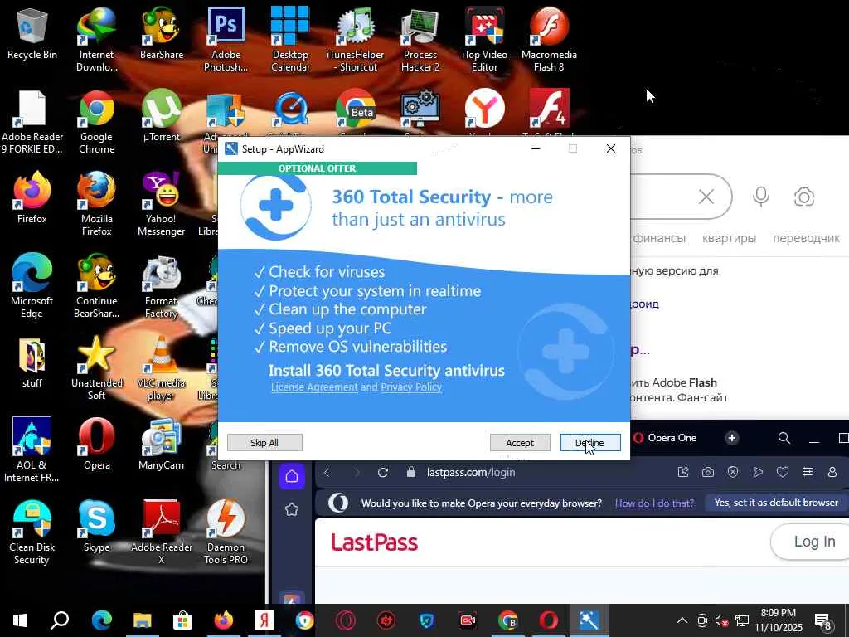849x637 pixels.
Task: Open Opera snapshot camera icon
Action: point(708,472)
